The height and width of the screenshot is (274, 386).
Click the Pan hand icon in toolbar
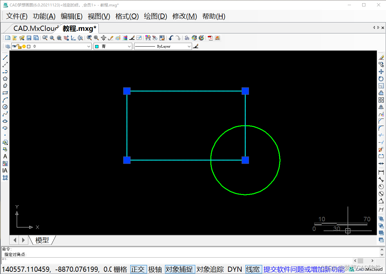[66, 38]
